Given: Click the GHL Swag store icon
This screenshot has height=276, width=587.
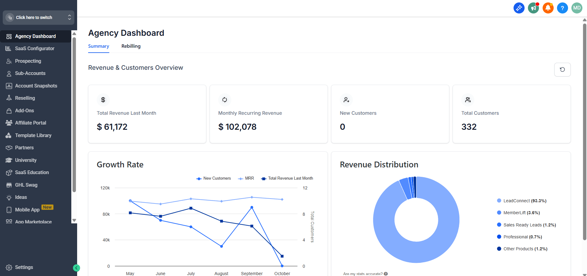Looking at the screenshot, I should (x=9, y=185).
